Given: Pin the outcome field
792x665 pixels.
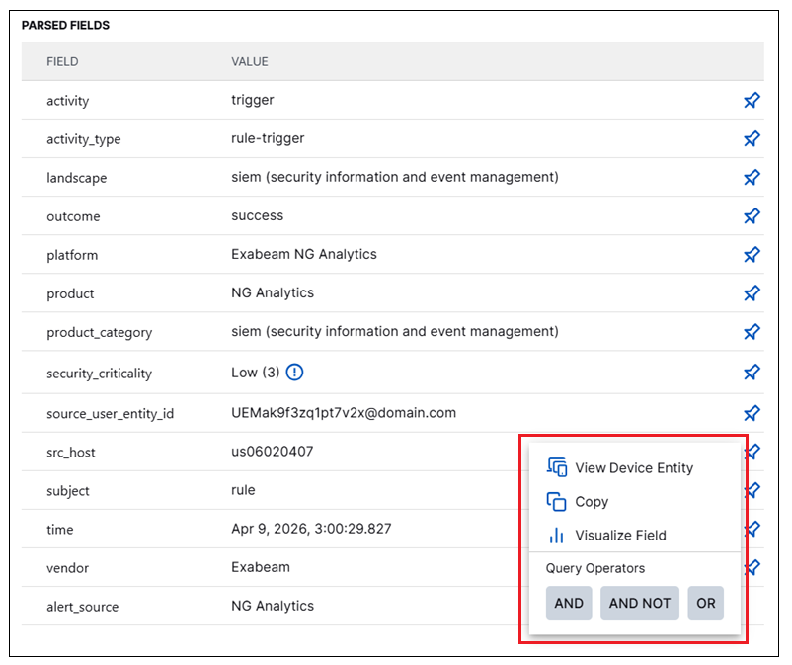Looking at the screenshot, I should [752, 215].
